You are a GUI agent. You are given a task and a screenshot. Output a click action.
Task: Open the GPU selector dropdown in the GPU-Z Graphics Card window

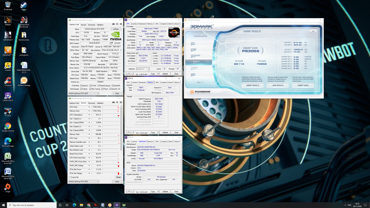coord(84,93)
